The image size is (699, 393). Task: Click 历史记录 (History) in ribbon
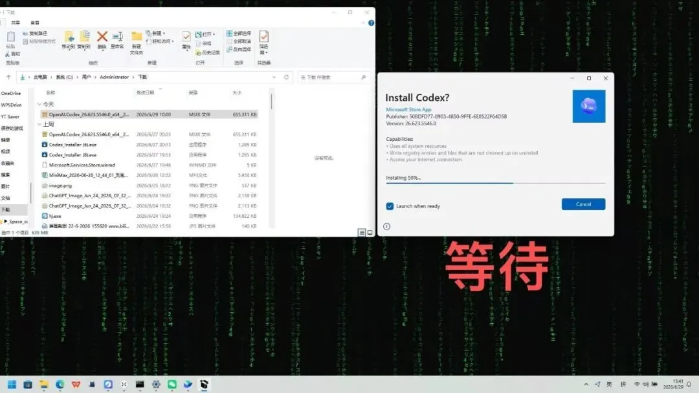(x=208, y=52)
